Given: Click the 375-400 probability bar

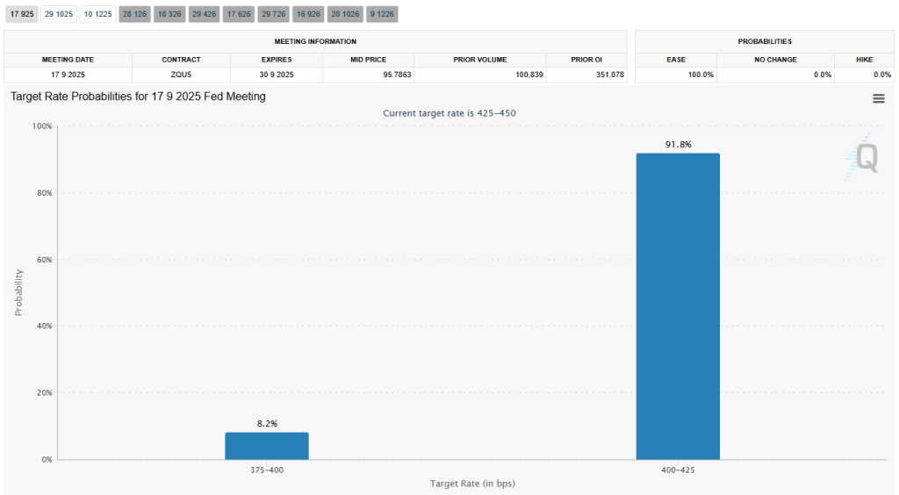Looking at the screenshot, I should click(267, 446).
